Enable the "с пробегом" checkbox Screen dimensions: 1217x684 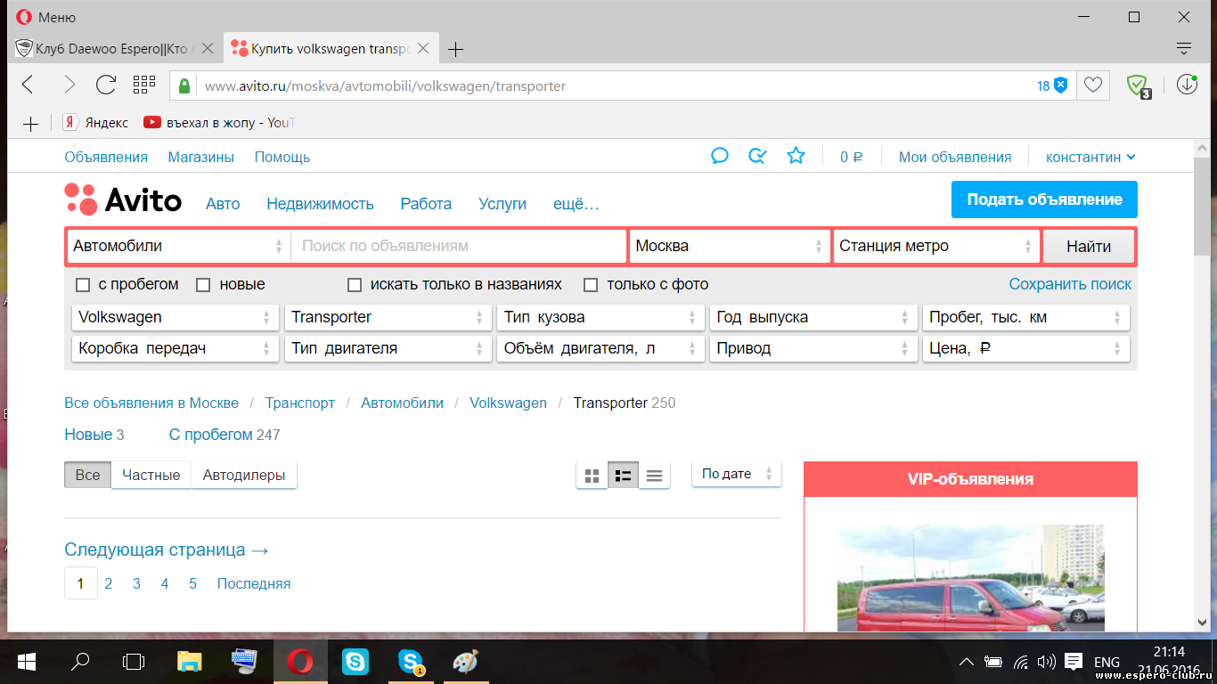pos(83,285)
